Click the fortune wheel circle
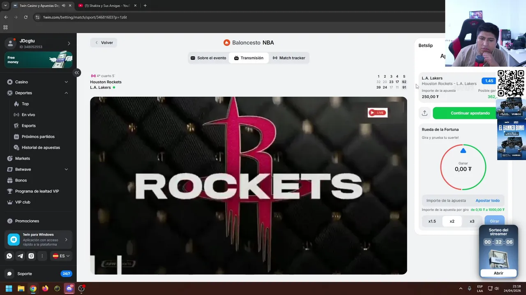526x295 pixels. tap(463, 167)
